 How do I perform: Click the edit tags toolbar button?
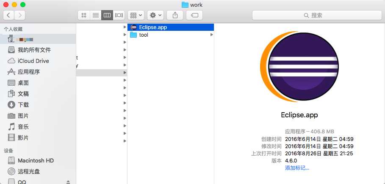[x=194, y=15]
